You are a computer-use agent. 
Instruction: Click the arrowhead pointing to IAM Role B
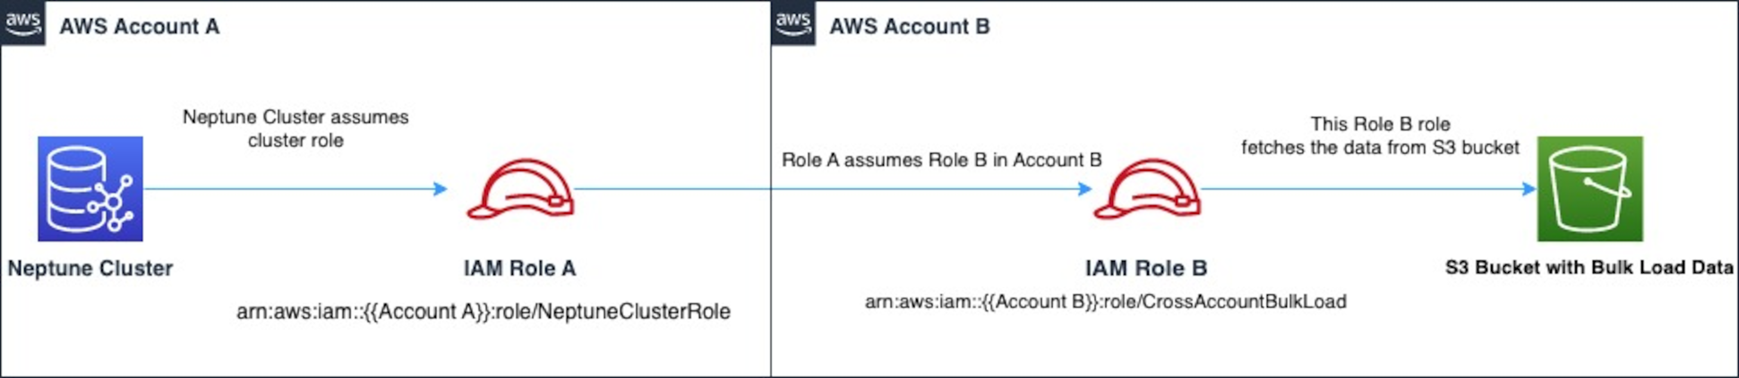(x=1085, y=189)
